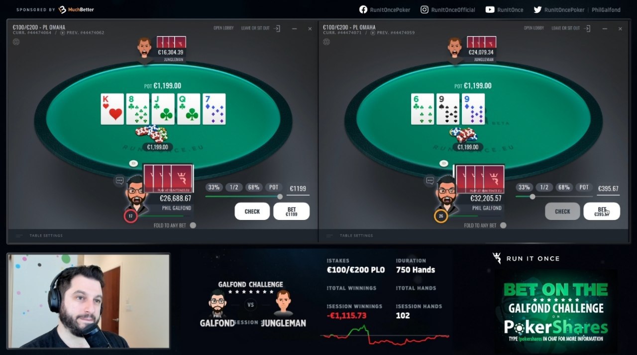This screenshot has width=637, height=355.
Task: Toggle Fold To Any Bet on right table
Action: pyautogui.click(x=503, y=225)
